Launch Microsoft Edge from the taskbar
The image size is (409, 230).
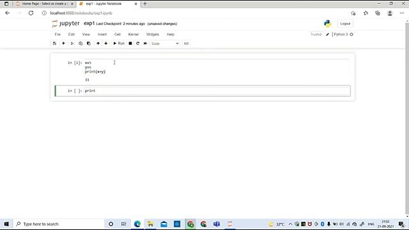[x=137, y=224]
